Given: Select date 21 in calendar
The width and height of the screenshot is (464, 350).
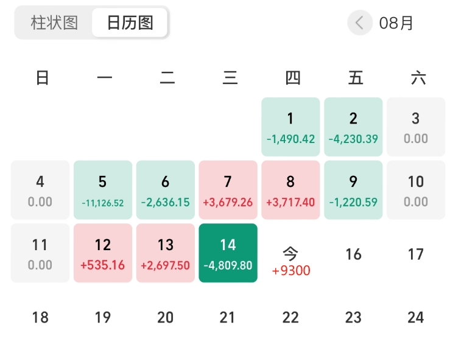Looking at the screenshot, I should [228, 317].
